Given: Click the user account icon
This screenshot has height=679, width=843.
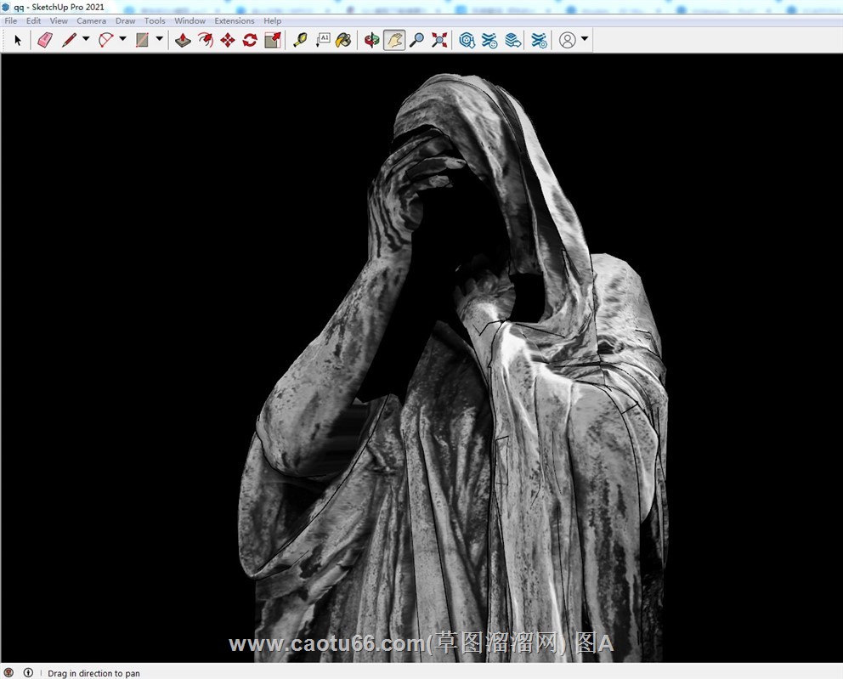Looking at the screenshot, I should 567,40.
